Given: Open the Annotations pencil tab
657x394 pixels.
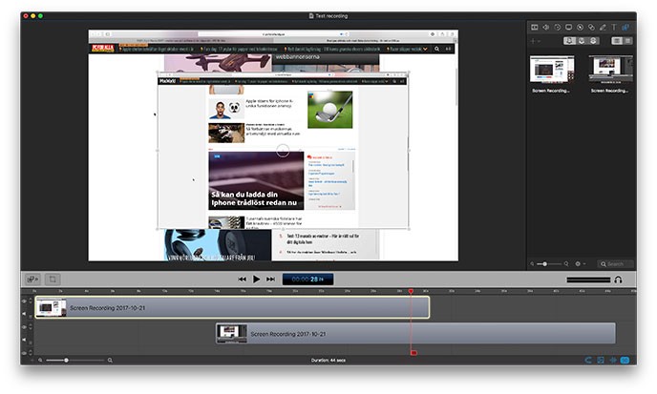Looking at the screenshot, I should coord(603,28).
